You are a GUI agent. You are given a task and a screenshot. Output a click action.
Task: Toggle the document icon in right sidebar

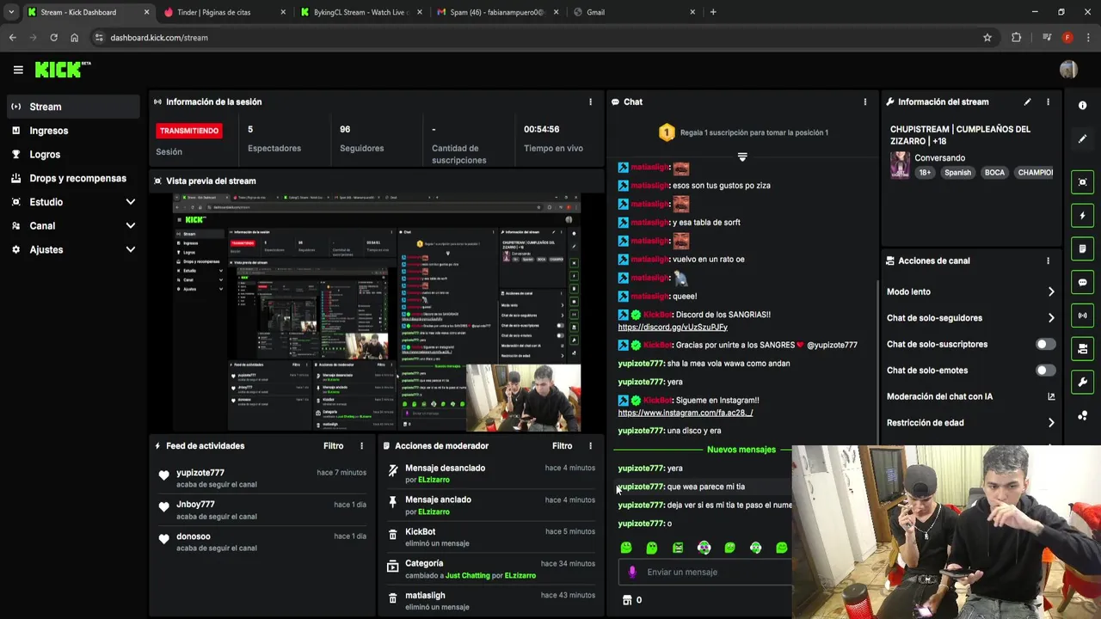tap(1082, 248)
